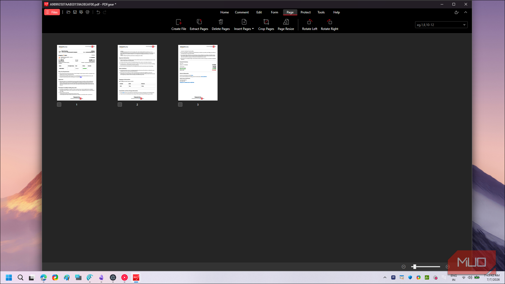Check the checkbox for page 1
This screenshot has width=505, height=284.
tap(59, 104)
